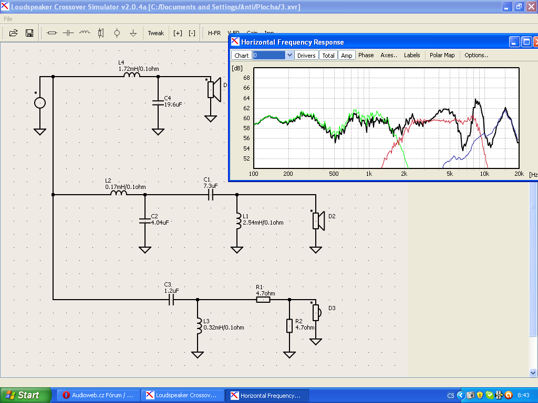
Task: Expand hidden system tray icons
Action: pyautogui.click(x=460, y=395)
